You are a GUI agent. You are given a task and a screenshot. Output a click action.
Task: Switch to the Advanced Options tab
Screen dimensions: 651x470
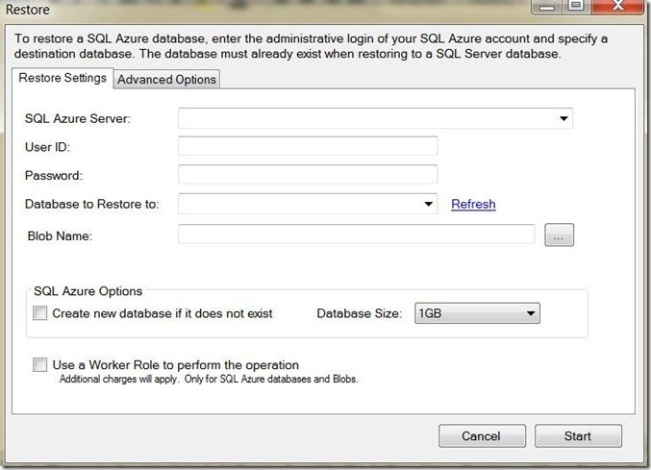click(166, 79)
